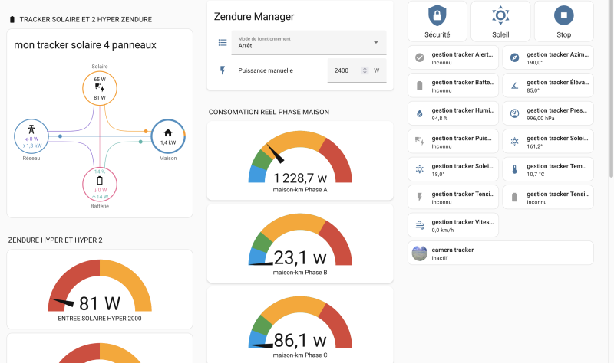Image resolution: width=614 pixels, height=363 pixels.
Task: Open the sun icon with 161,2° value
Action: (514, 142)
